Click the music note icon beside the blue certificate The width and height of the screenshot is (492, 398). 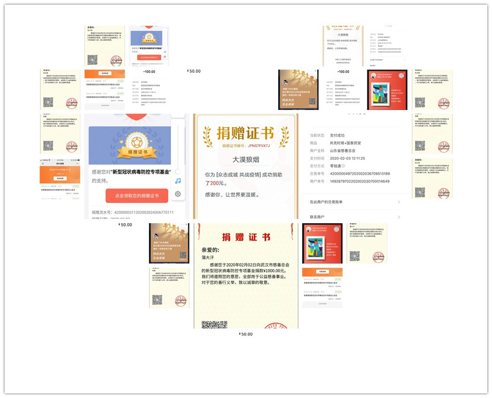coord(178,181)
